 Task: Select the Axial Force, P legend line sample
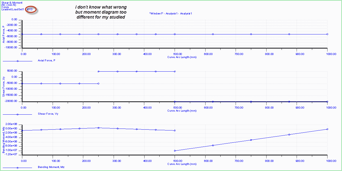[x=18, y=60]
